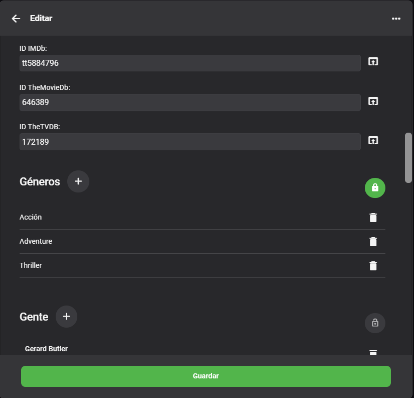Screen dimensions: 414x398
Task: Add a new person using the plus button
Action: [x=66, y=317]
